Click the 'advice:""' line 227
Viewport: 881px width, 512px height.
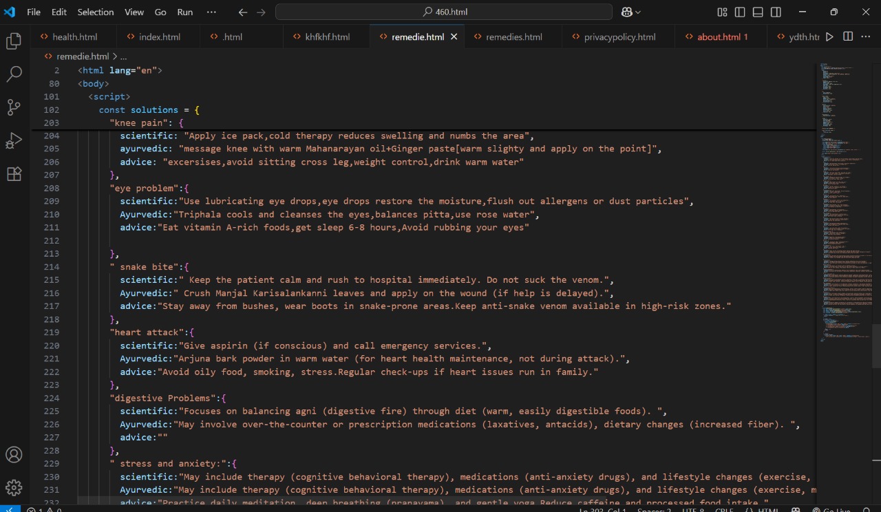[144, 437]
